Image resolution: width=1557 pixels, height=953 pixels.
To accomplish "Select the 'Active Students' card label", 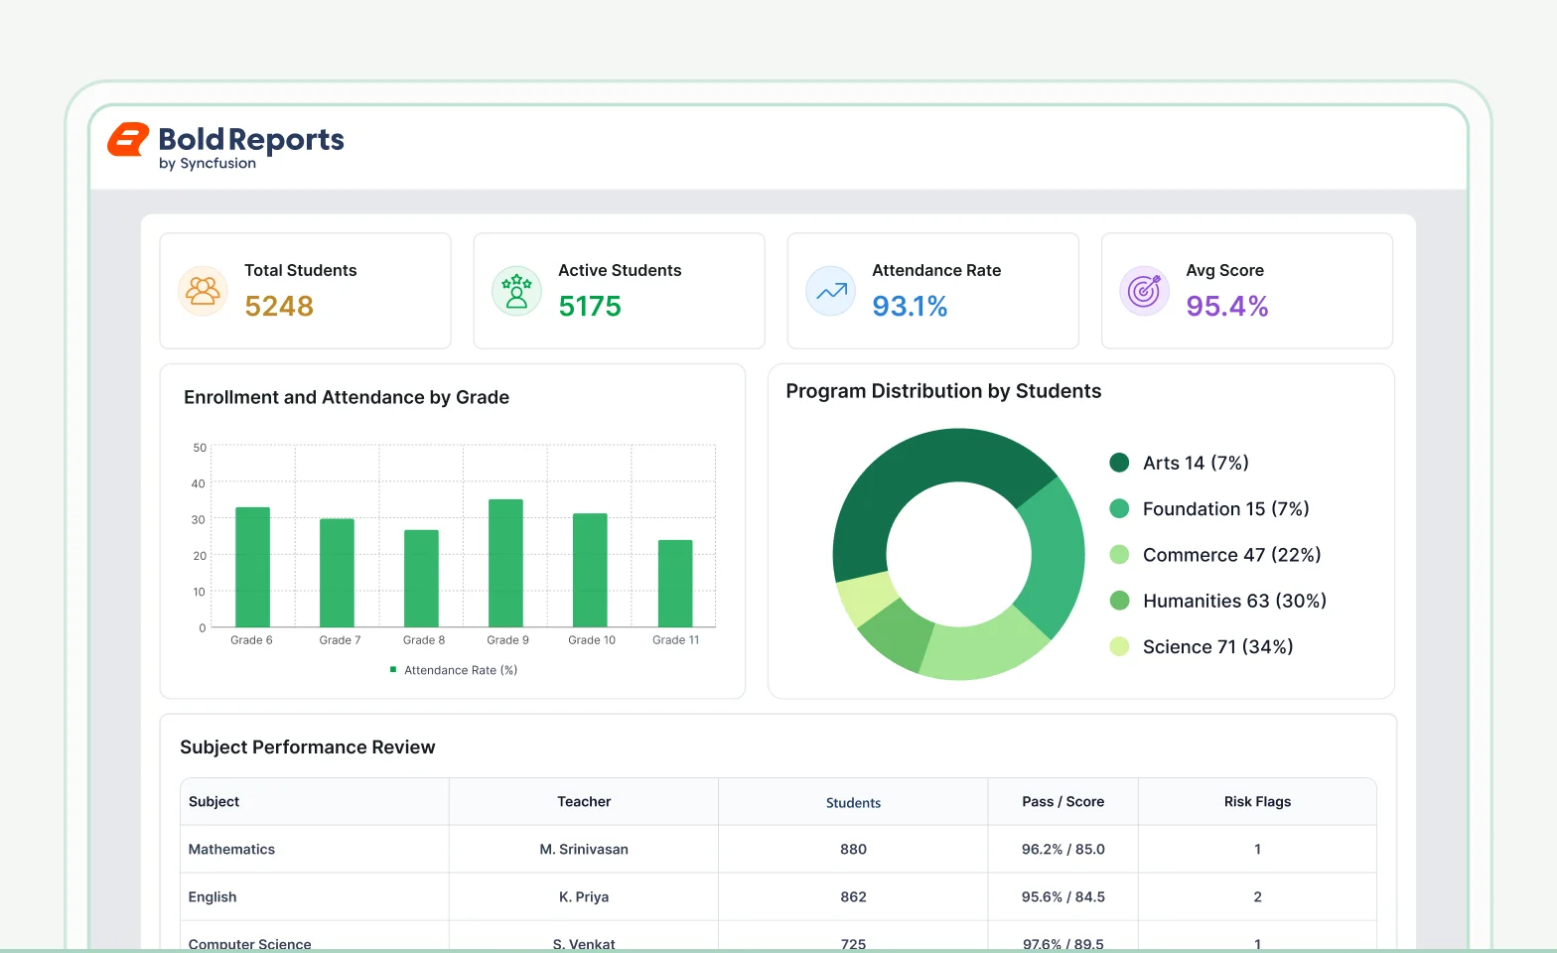I will point(620,270).
